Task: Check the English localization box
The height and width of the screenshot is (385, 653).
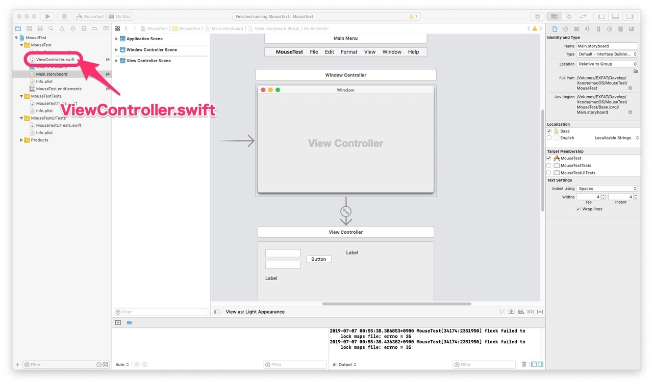Action: tap(549, 138)
